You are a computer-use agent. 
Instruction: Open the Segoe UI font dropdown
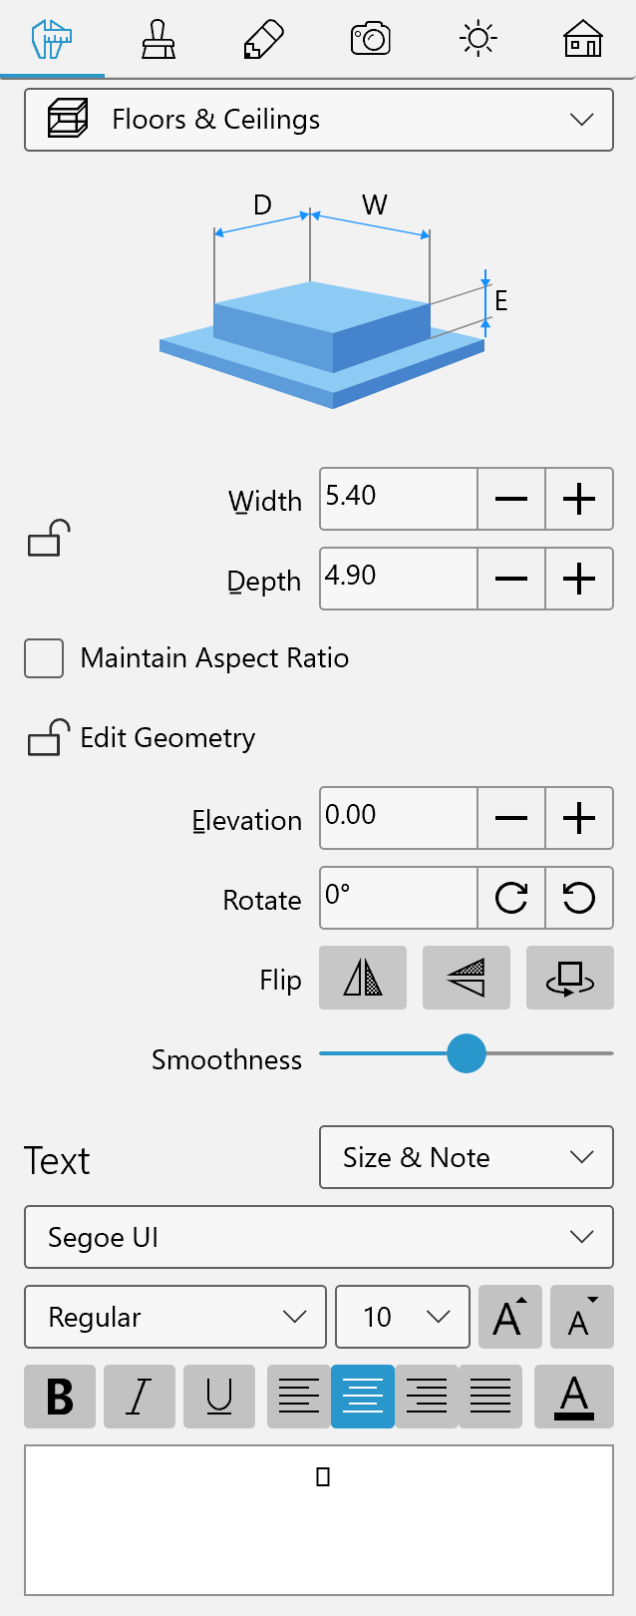point(319,1237)
